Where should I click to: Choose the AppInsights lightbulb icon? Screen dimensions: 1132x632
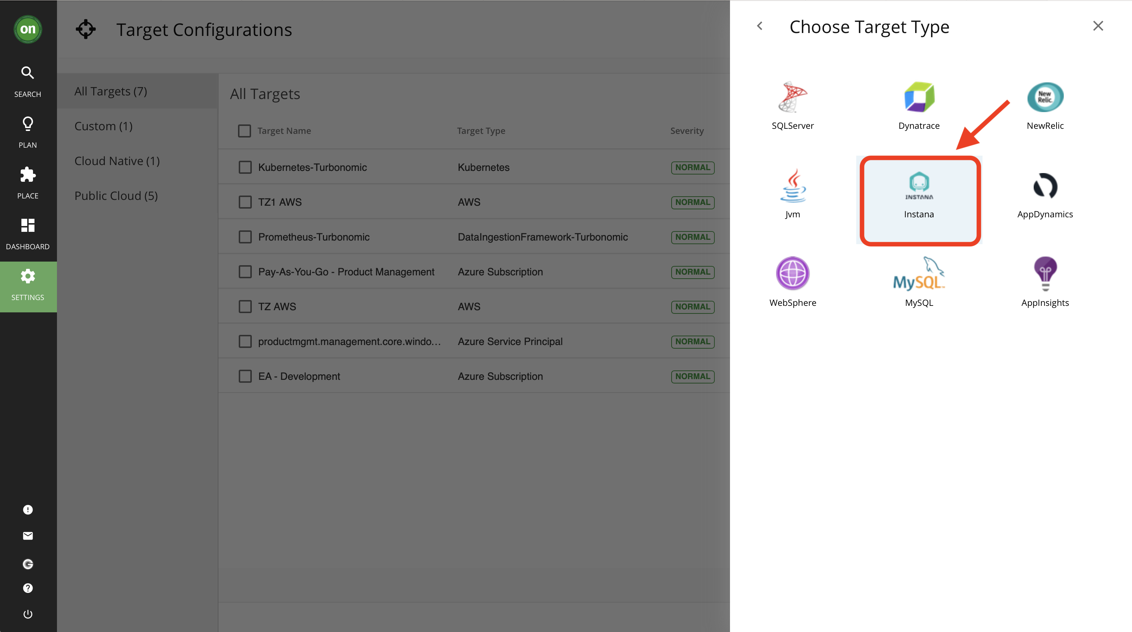coord(1045,274)
